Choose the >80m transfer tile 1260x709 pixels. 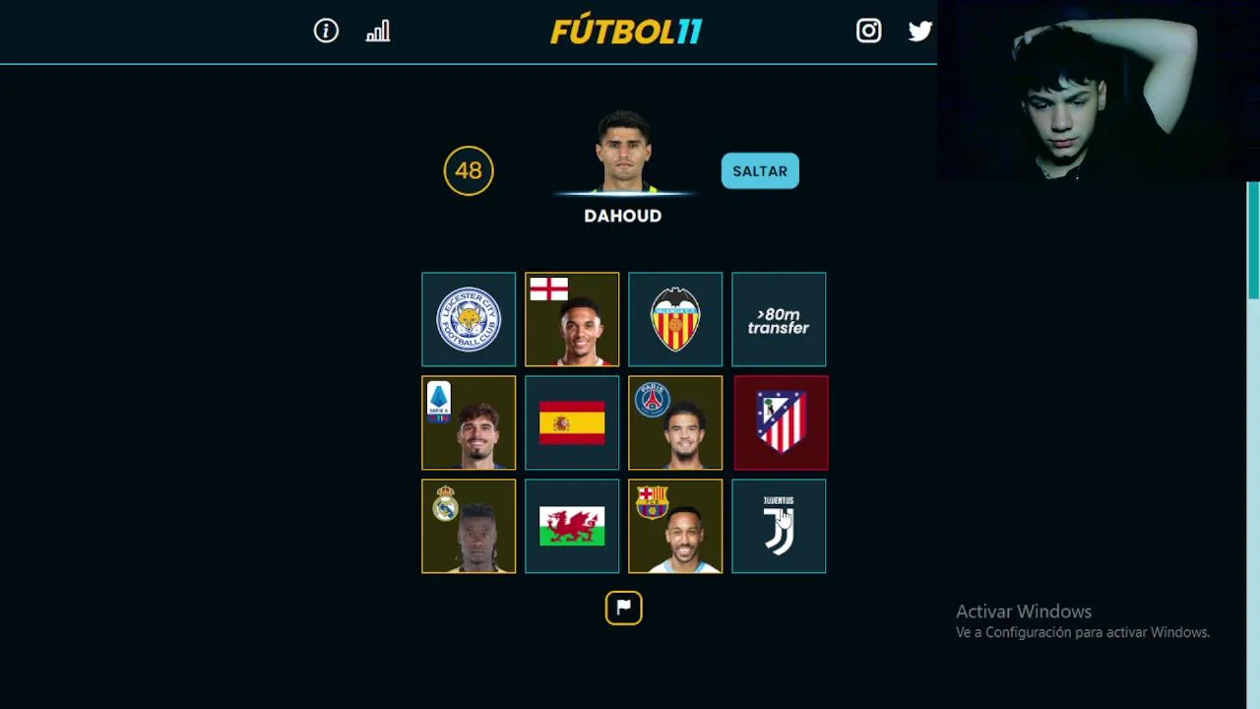[x=779, y=319]
